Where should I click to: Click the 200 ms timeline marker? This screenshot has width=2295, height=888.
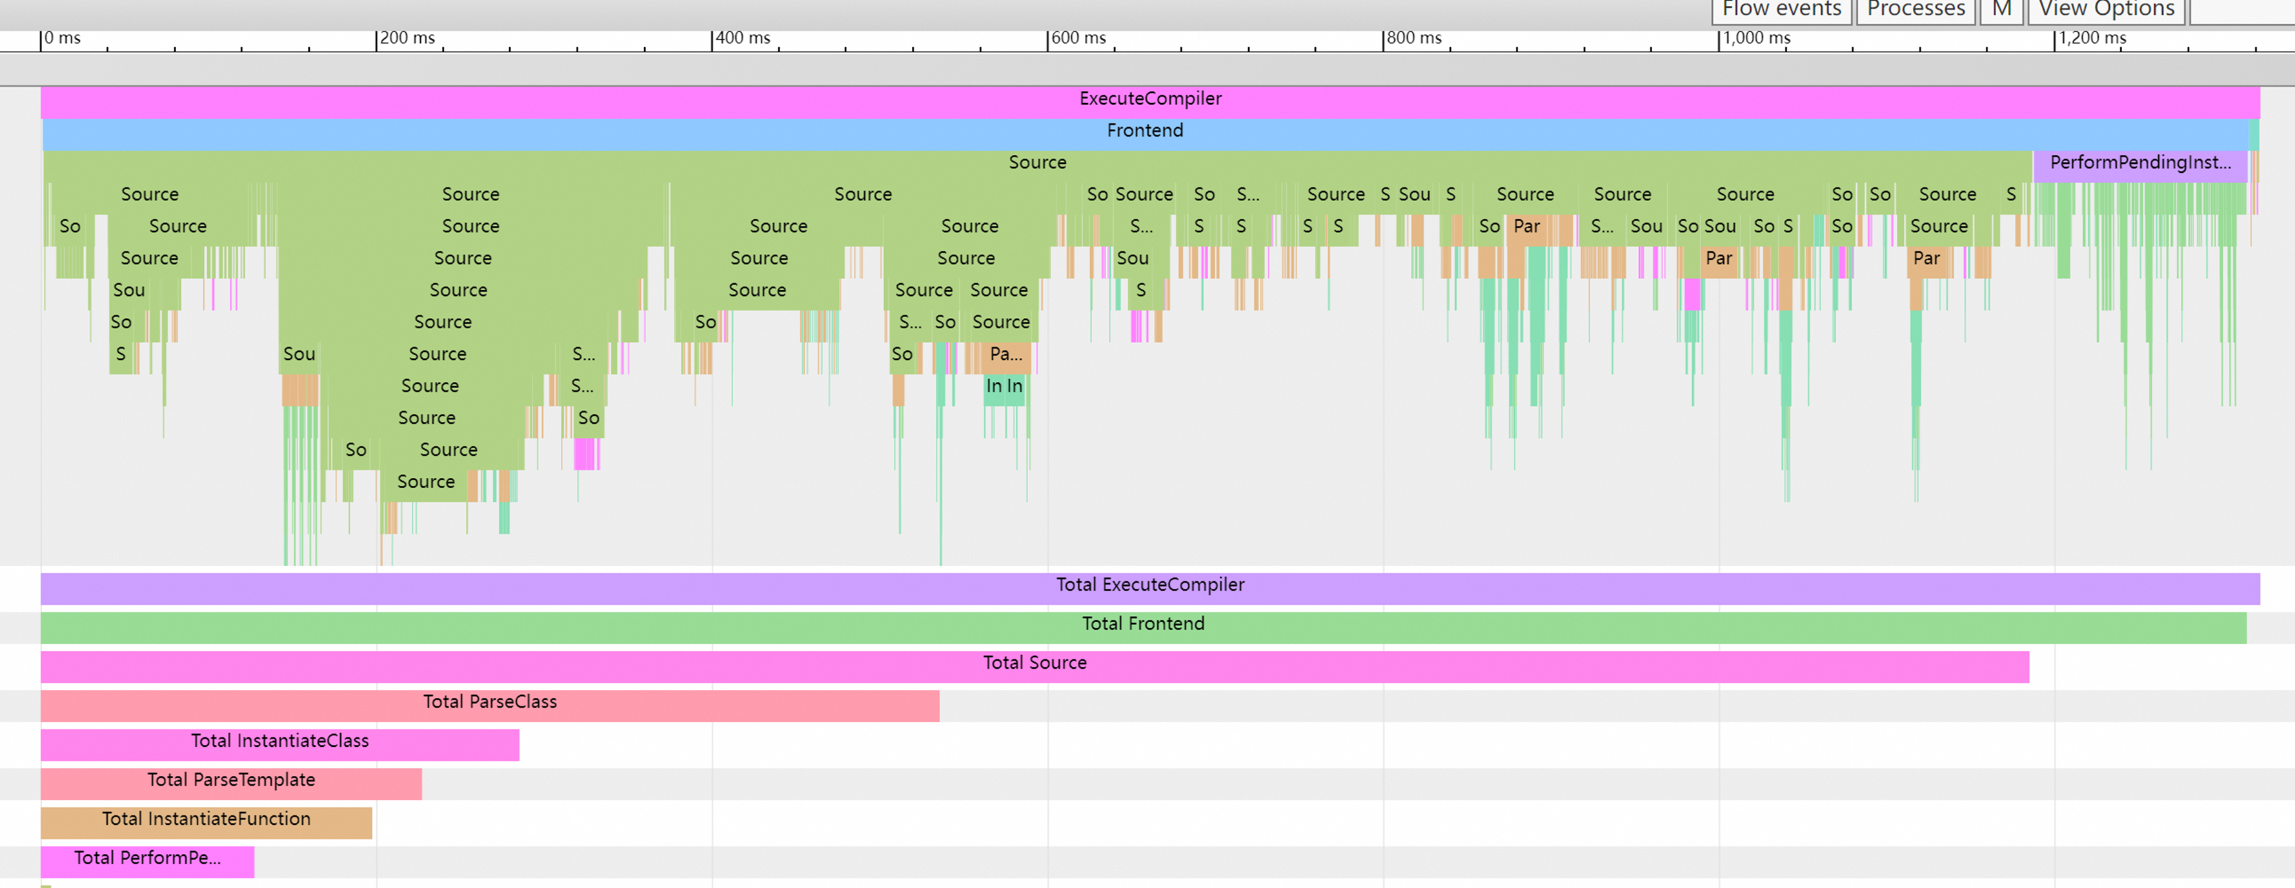click(x=406, y=38)
